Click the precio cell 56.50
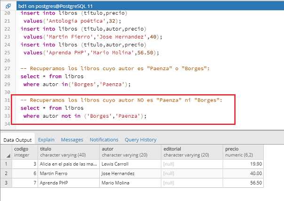This screenshot has height=201, width=284. (243, 183)
